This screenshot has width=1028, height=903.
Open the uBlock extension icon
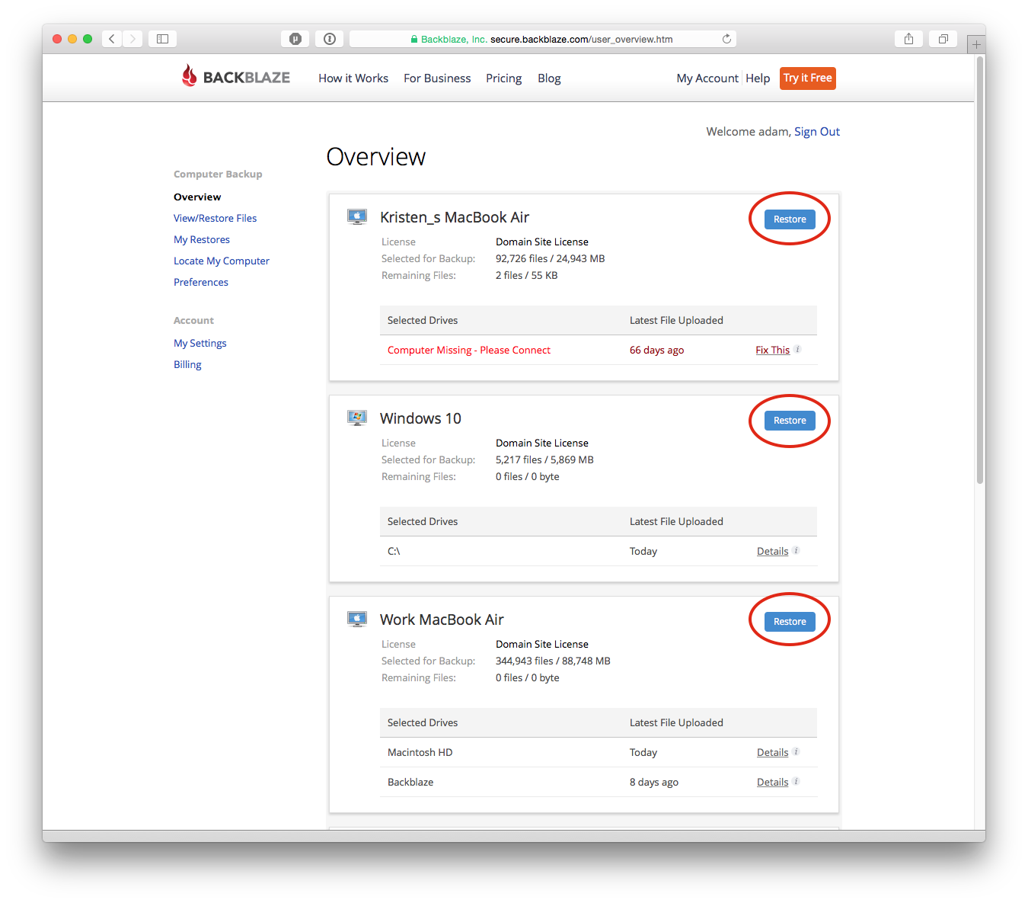295,39
